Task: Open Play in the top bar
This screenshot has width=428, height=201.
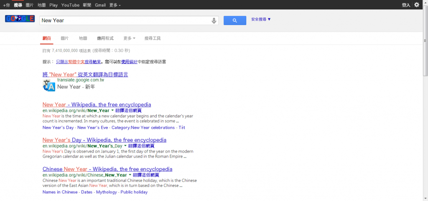Action: [53, 5]
